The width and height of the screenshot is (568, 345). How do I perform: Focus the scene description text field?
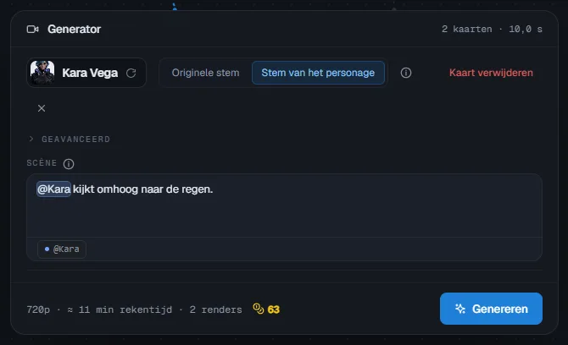284,205
